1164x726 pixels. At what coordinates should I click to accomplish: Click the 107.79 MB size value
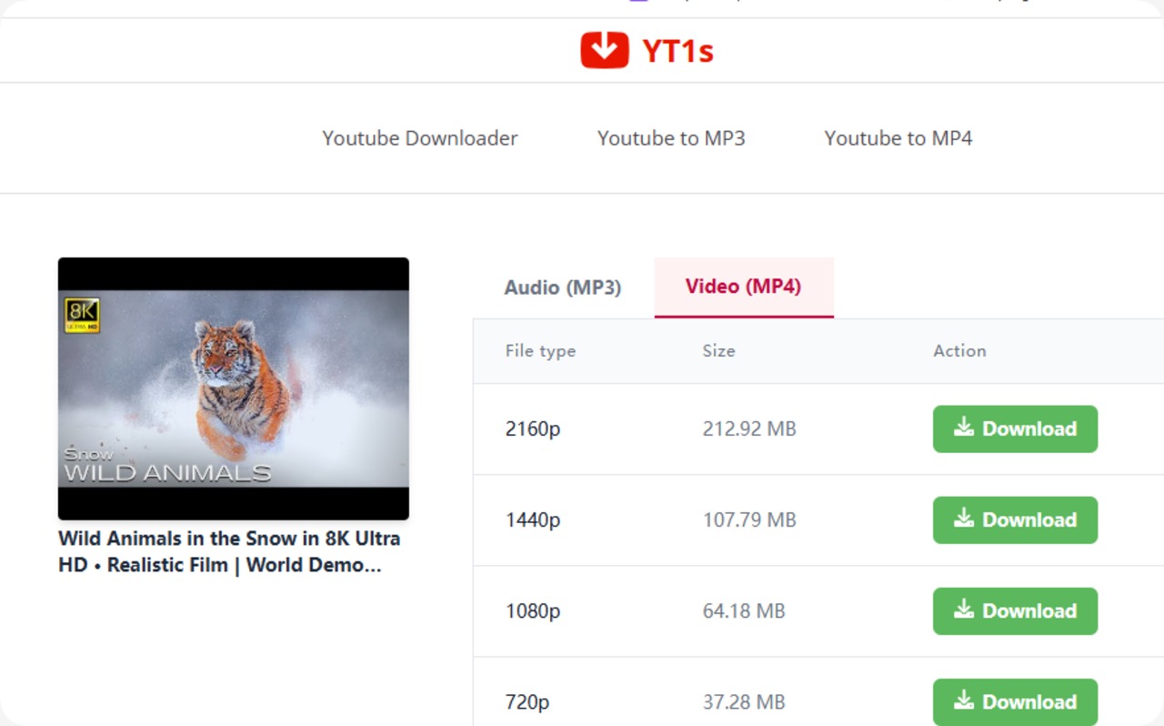coord(749,519)
